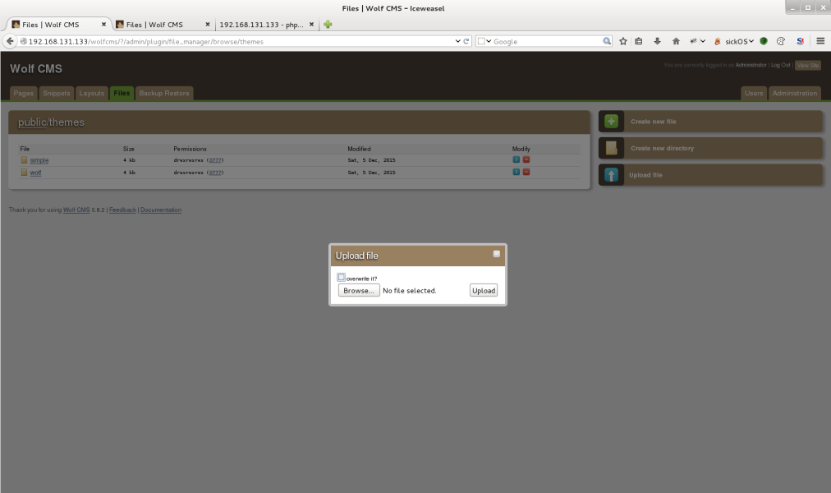Image resolution: width=831 pixels, height=493 pixels.
Task: Toggle the overwrite it checkbox
Action: tap(342, 277)
